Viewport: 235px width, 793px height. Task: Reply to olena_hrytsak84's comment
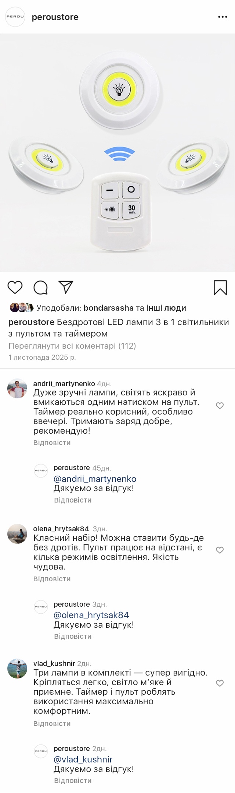[52, 579]
